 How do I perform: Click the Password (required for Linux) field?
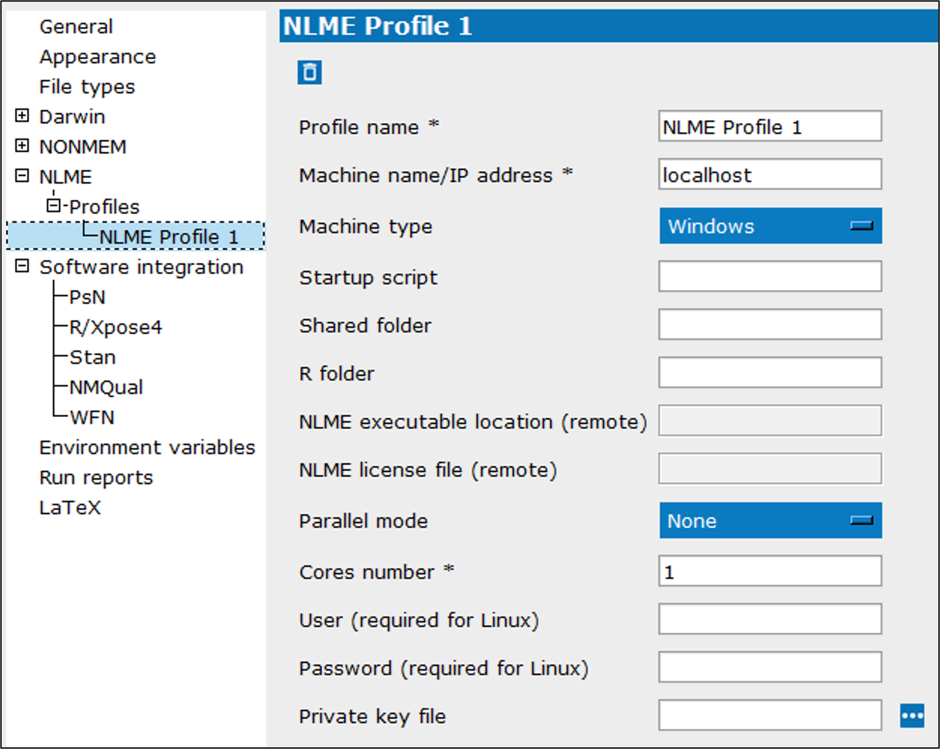pyautogui.click(x=770, y=667)
